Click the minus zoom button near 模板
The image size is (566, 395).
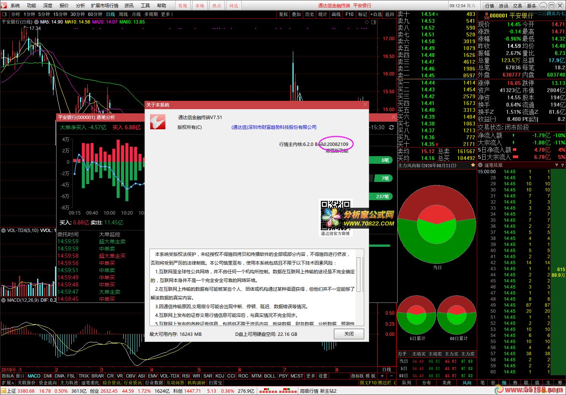391,376
